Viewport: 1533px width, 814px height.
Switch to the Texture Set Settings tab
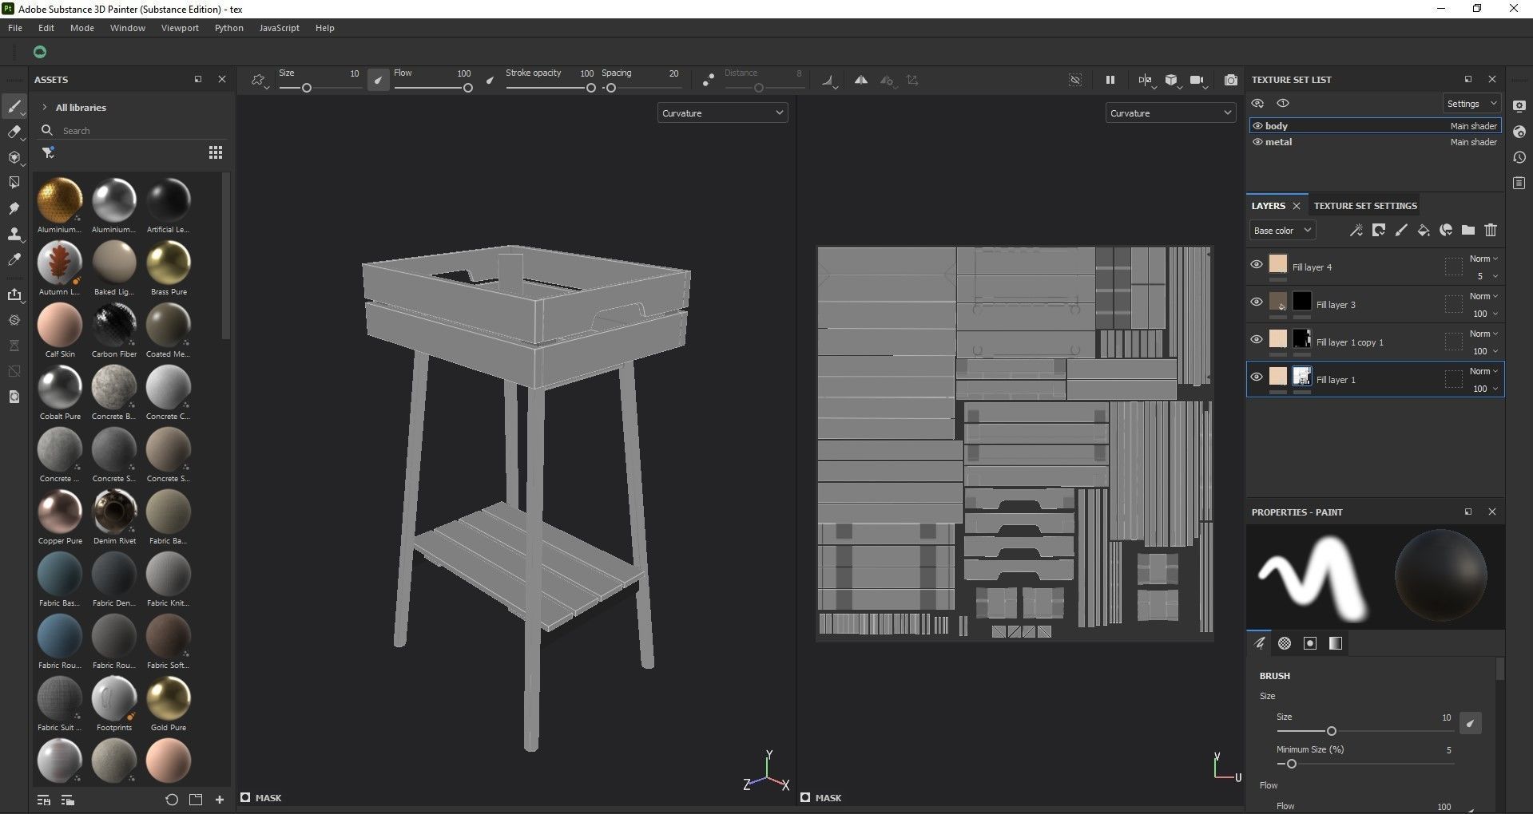(x=1365, y=206)
